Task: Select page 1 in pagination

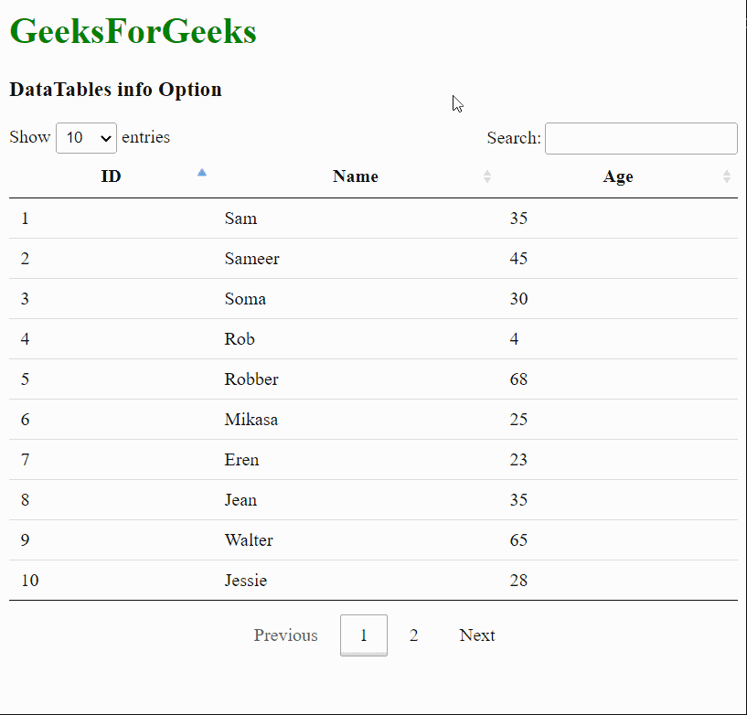Action: click(x=363, y=635)
